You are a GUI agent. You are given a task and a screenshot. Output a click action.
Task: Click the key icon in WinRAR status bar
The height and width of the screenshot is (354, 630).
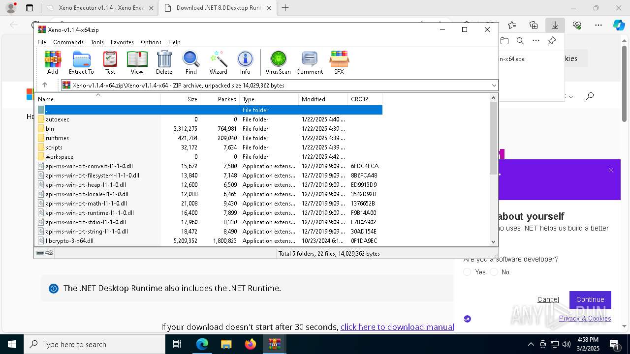[49, 253]
